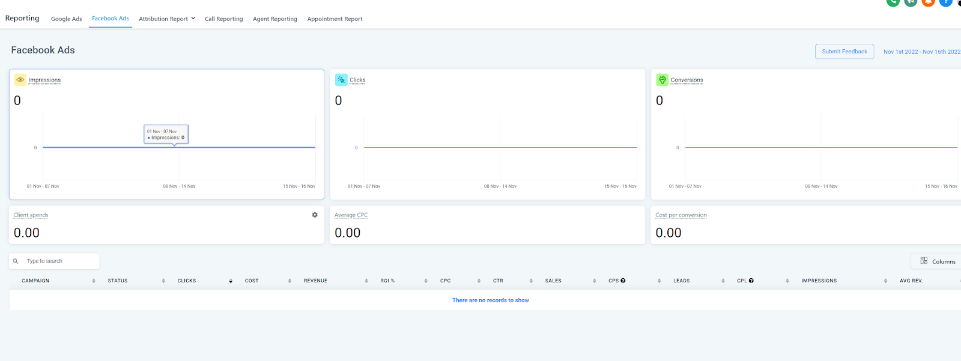Click Submit Feedback button

(x=844, y=52)
